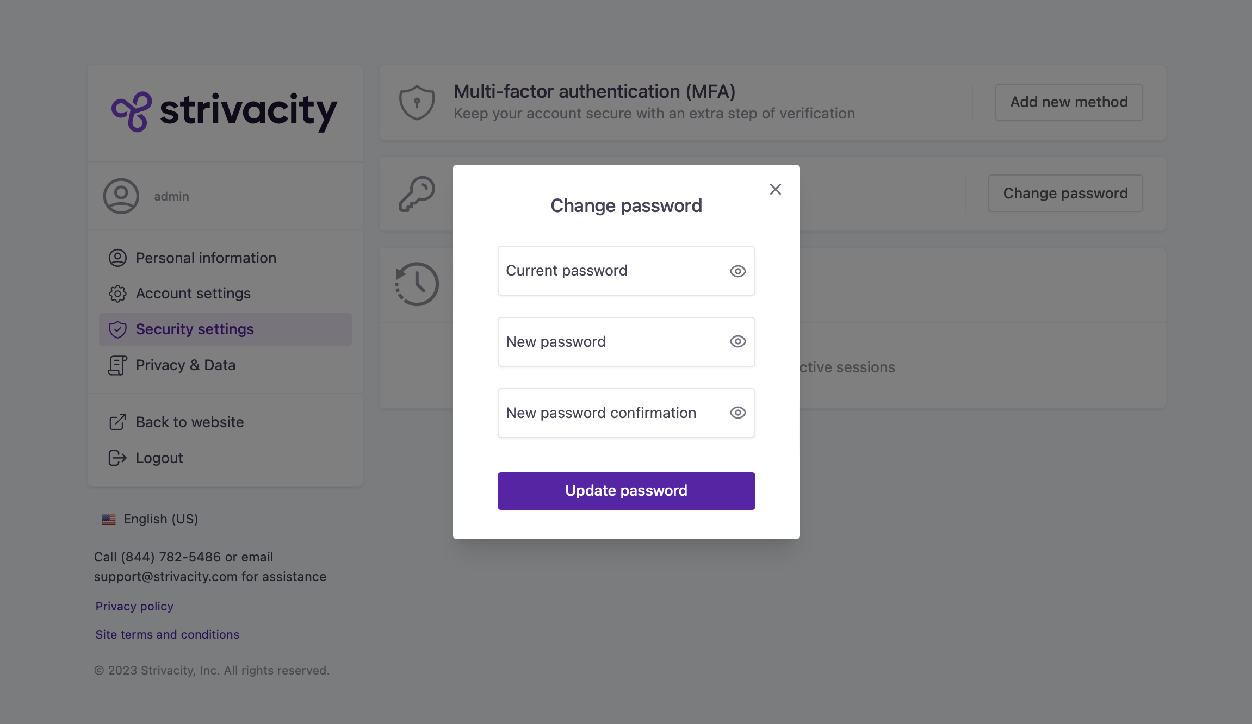Open the Privacy policy link
Image resolution: width=1252 pixels, height=724 pixels.
pyautogui.click(x=134, y=606)
